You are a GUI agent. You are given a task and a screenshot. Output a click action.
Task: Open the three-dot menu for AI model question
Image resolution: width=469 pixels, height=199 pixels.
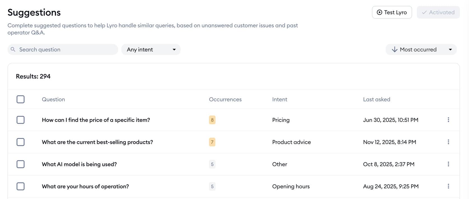448,164
